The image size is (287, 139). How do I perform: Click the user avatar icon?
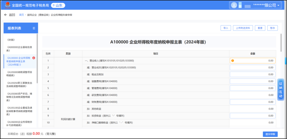(234, 5)
